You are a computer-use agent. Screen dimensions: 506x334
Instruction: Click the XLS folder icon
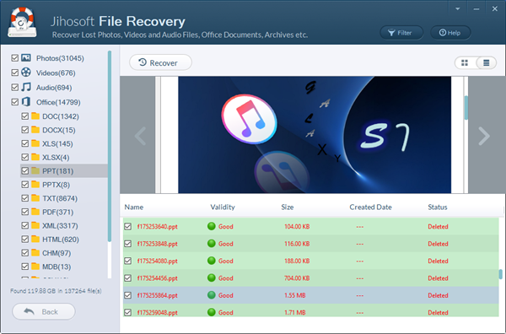(x=35, y=143)
